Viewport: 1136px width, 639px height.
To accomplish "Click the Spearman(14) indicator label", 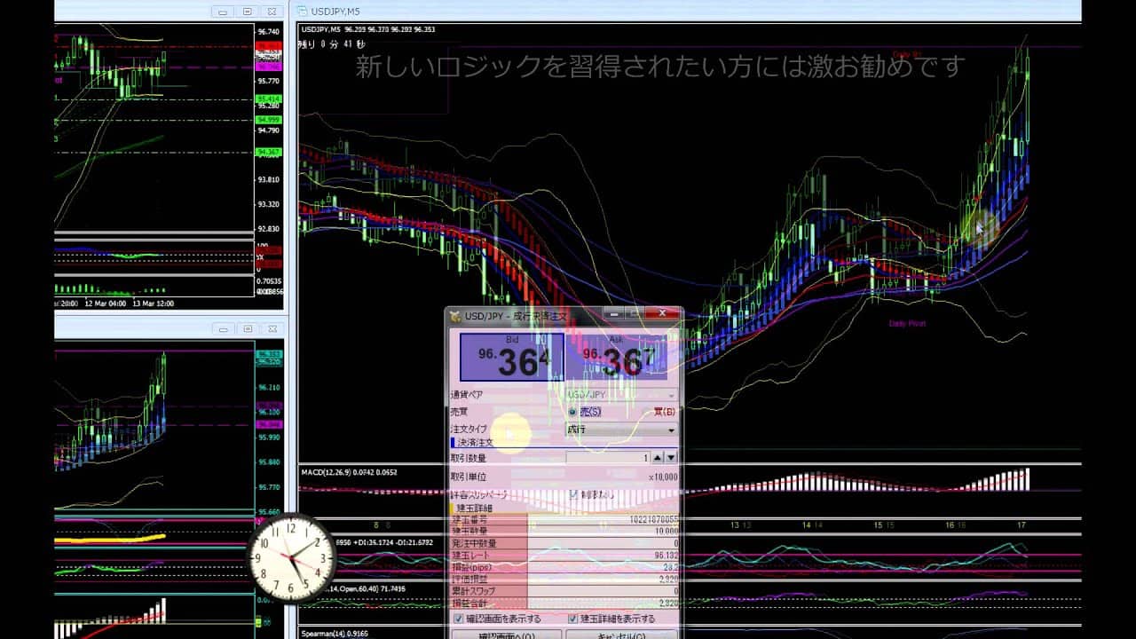I will 334,634.
